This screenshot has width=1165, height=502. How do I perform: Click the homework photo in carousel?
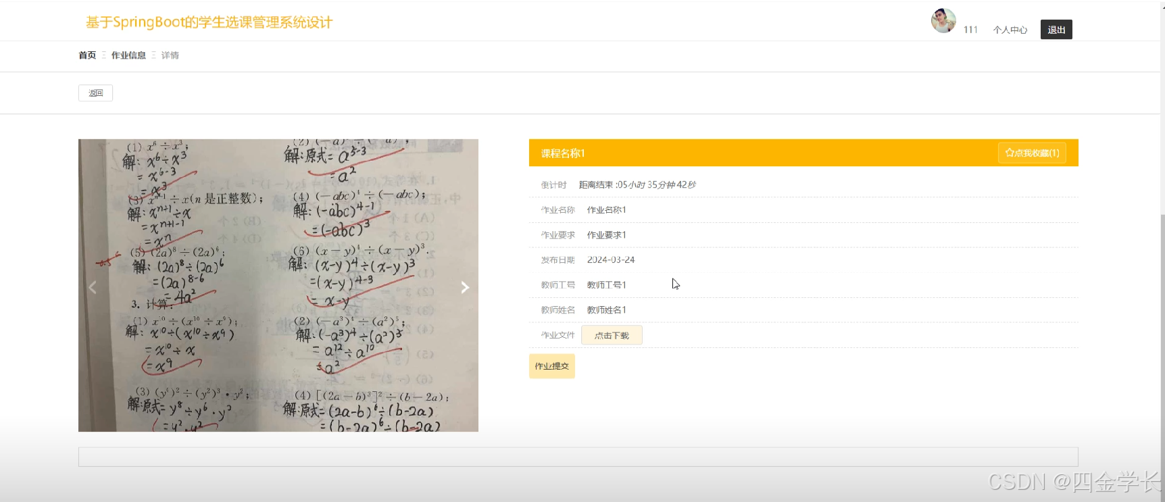click(x=278, y=285)
